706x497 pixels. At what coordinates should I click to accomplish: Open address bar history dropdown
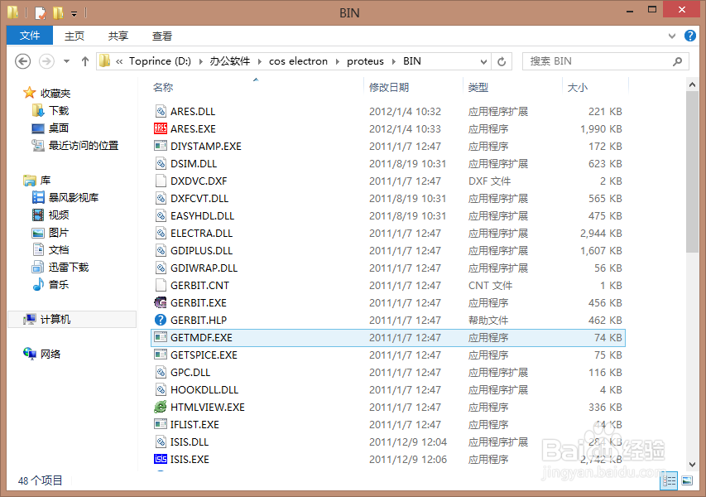pyautogui.click(x=483, y=61)
